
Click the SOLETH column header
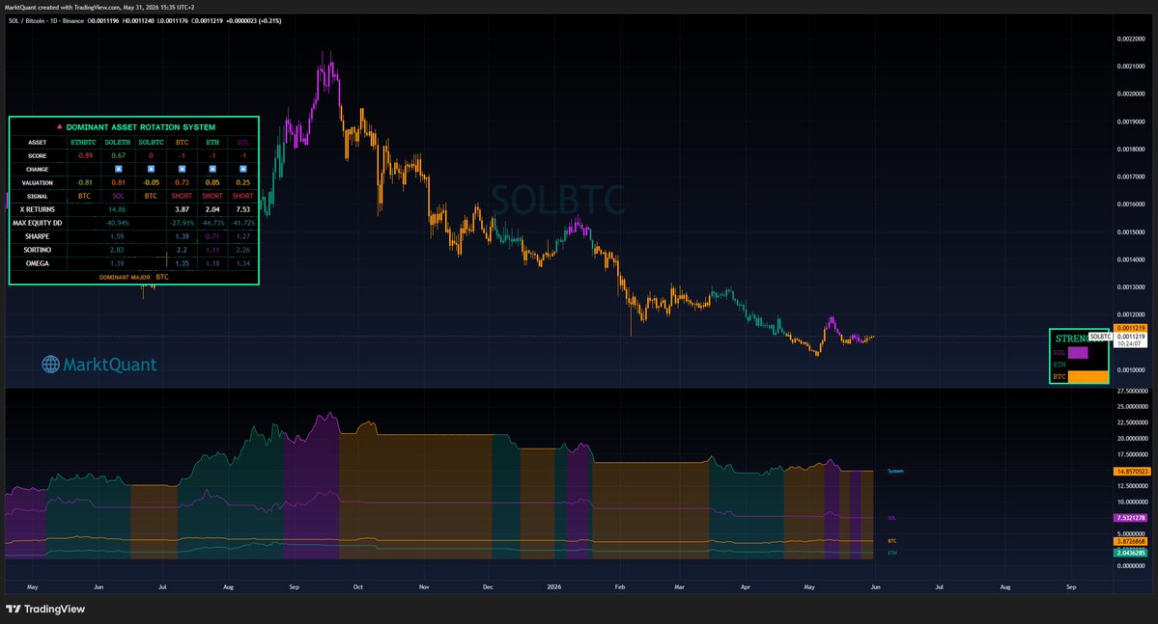click(x=118, y=143)
